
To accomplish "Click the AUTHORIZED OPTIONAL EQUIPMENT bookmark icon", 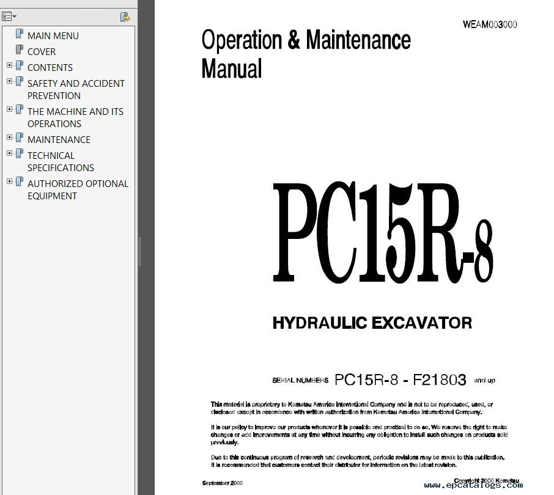I will 20,182.
